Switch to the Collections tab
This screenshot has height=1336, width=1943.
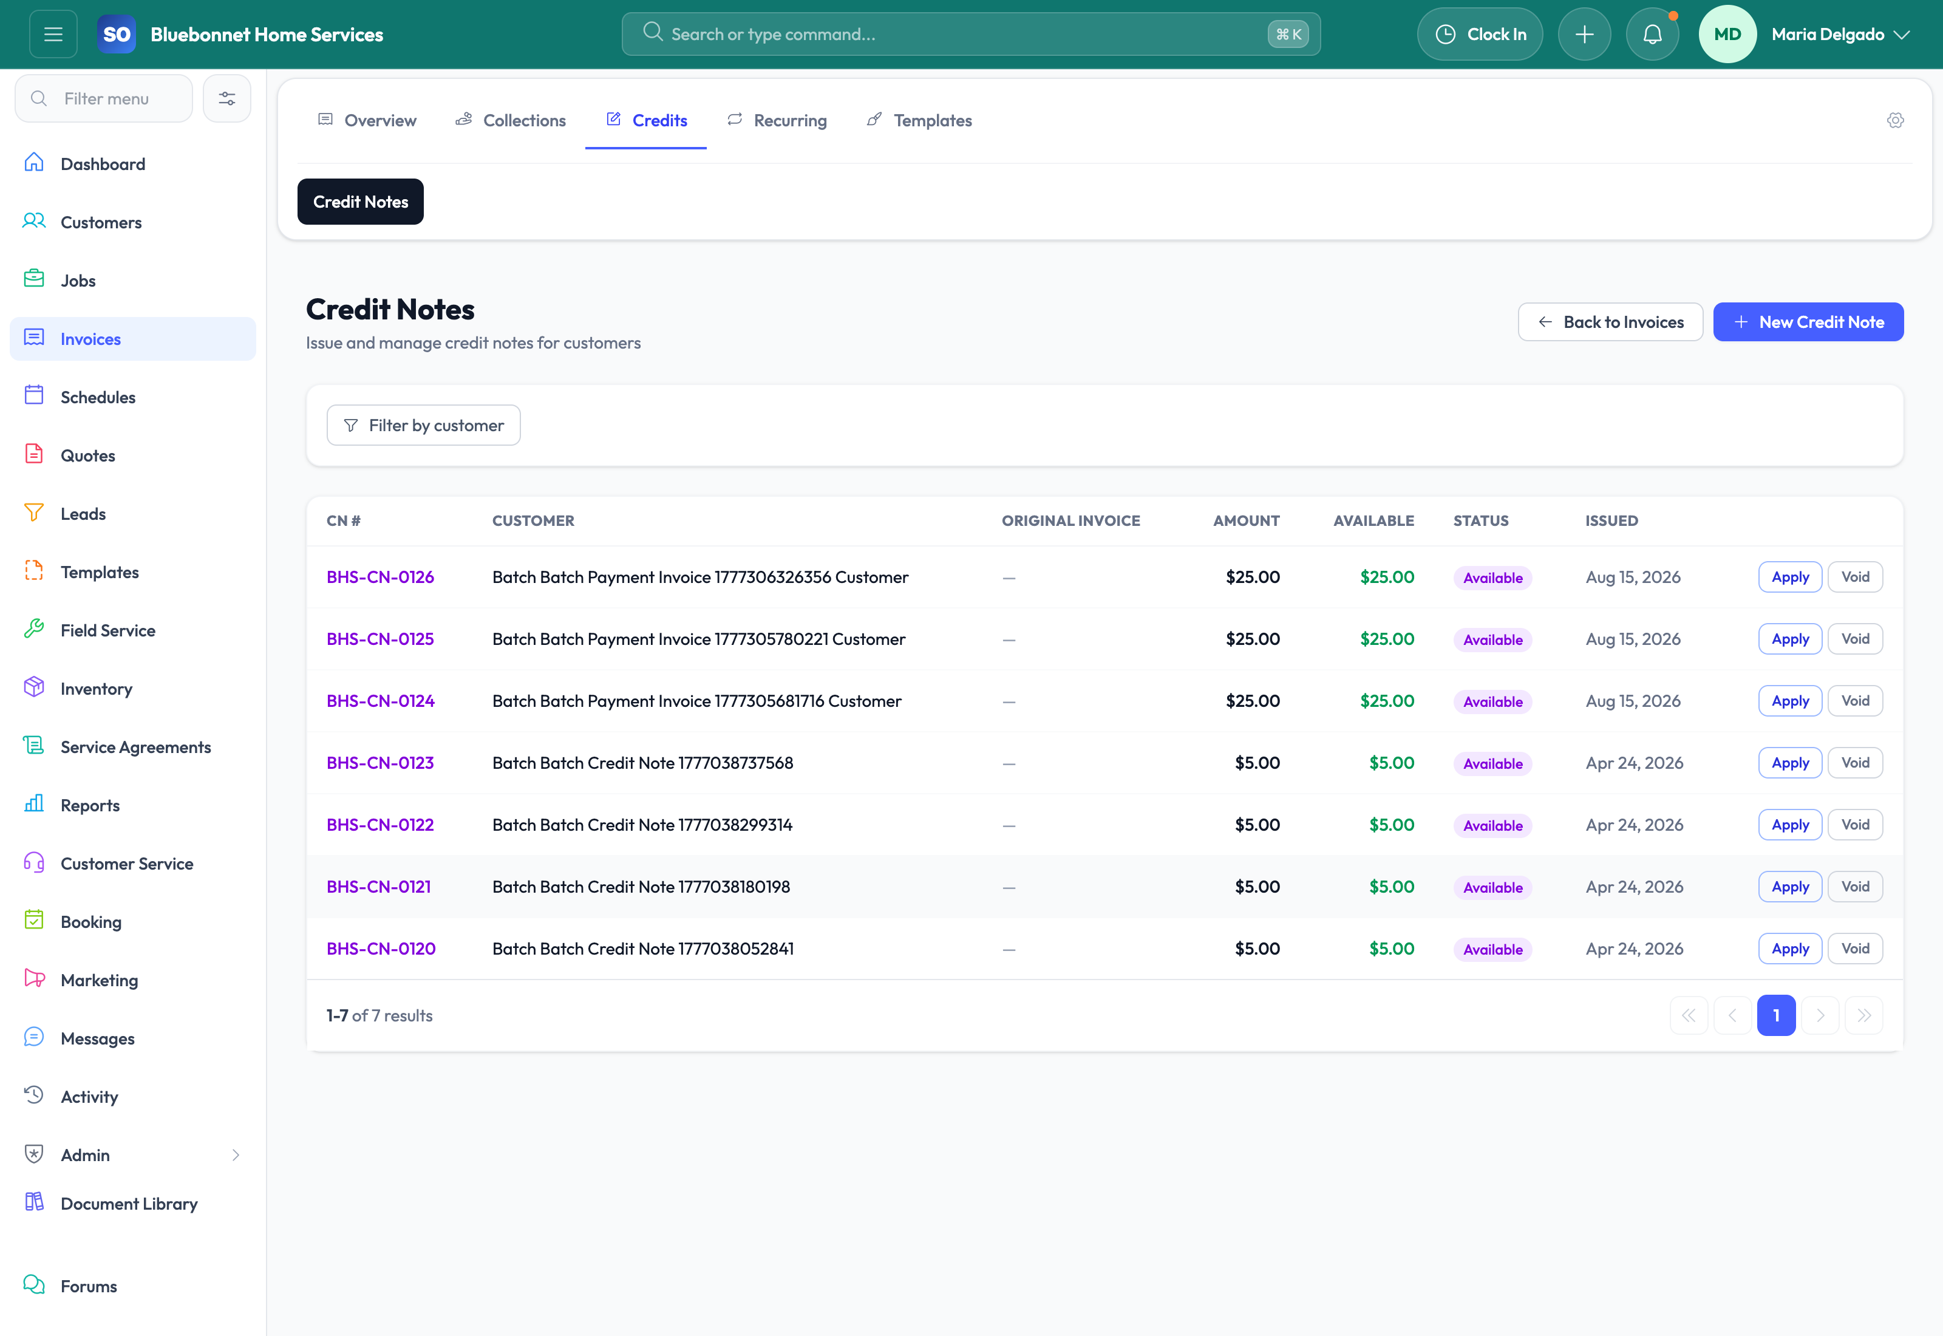pyautogui.click(x=511, y=120)
